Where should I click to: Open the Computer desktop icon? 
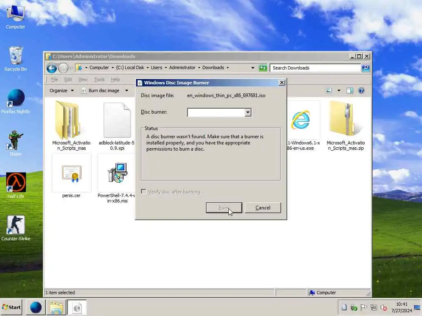pos(16,16)
